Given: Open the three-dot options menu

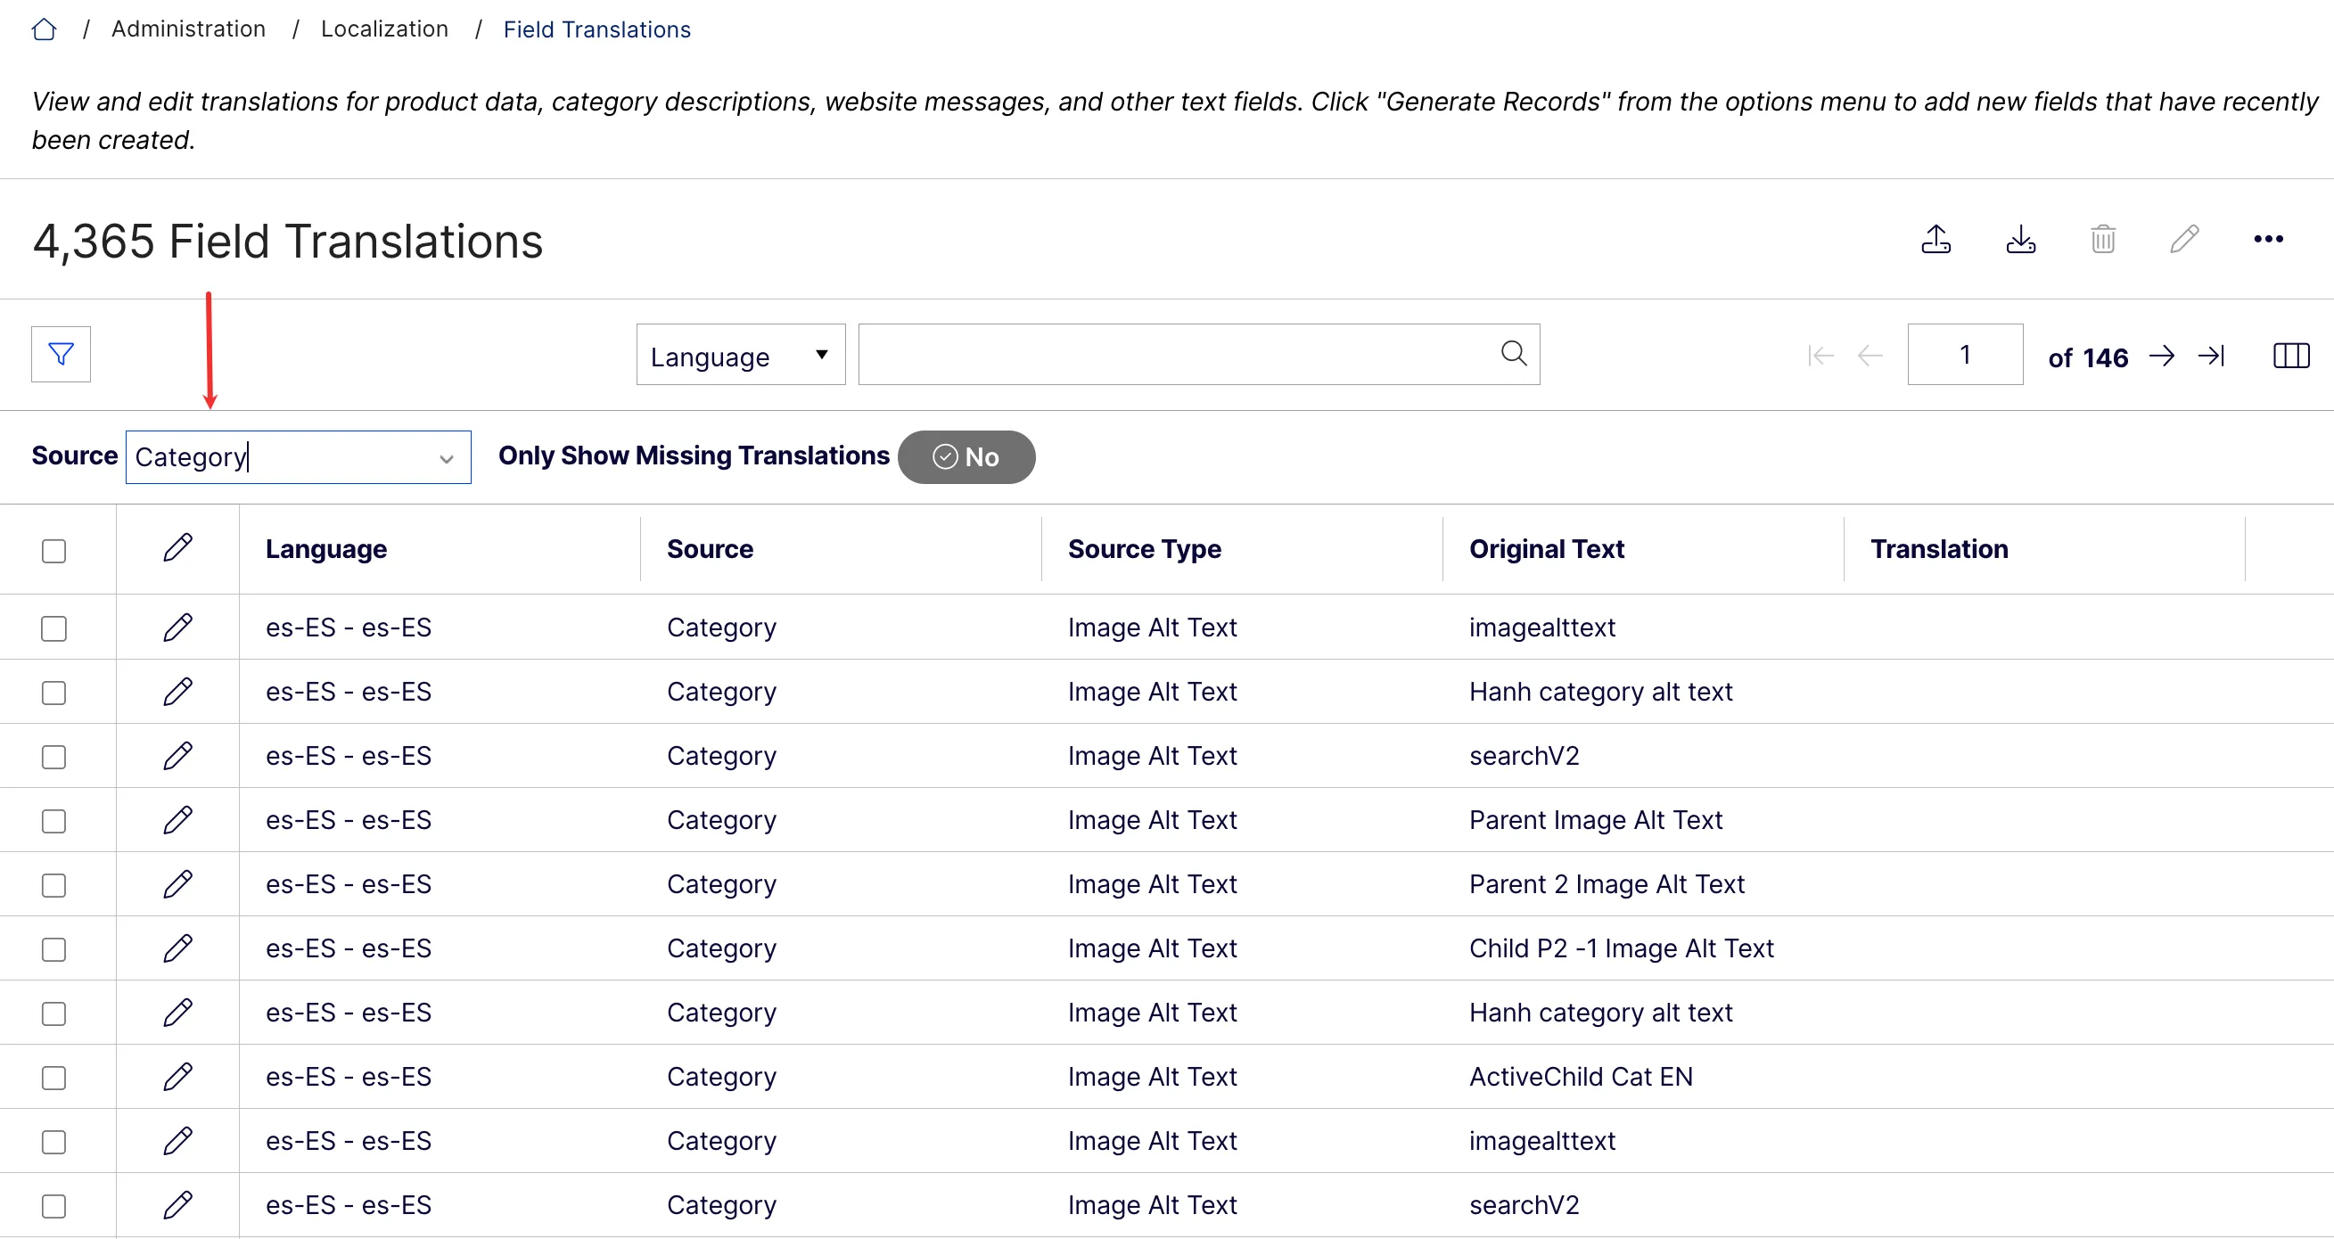Looking at the screenshot, I should click(2269, 239).
